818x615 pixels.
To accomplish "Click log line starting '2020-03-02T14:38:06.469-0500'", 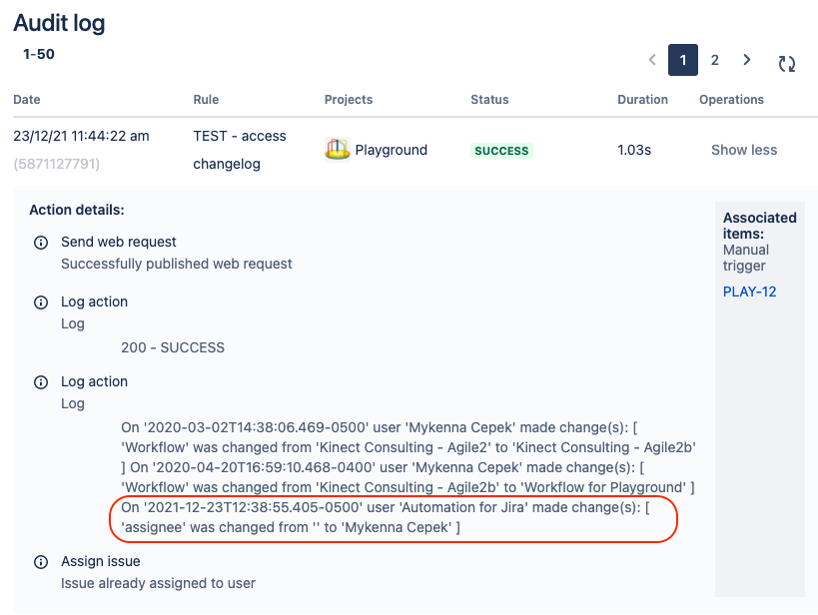I will 380,427.
